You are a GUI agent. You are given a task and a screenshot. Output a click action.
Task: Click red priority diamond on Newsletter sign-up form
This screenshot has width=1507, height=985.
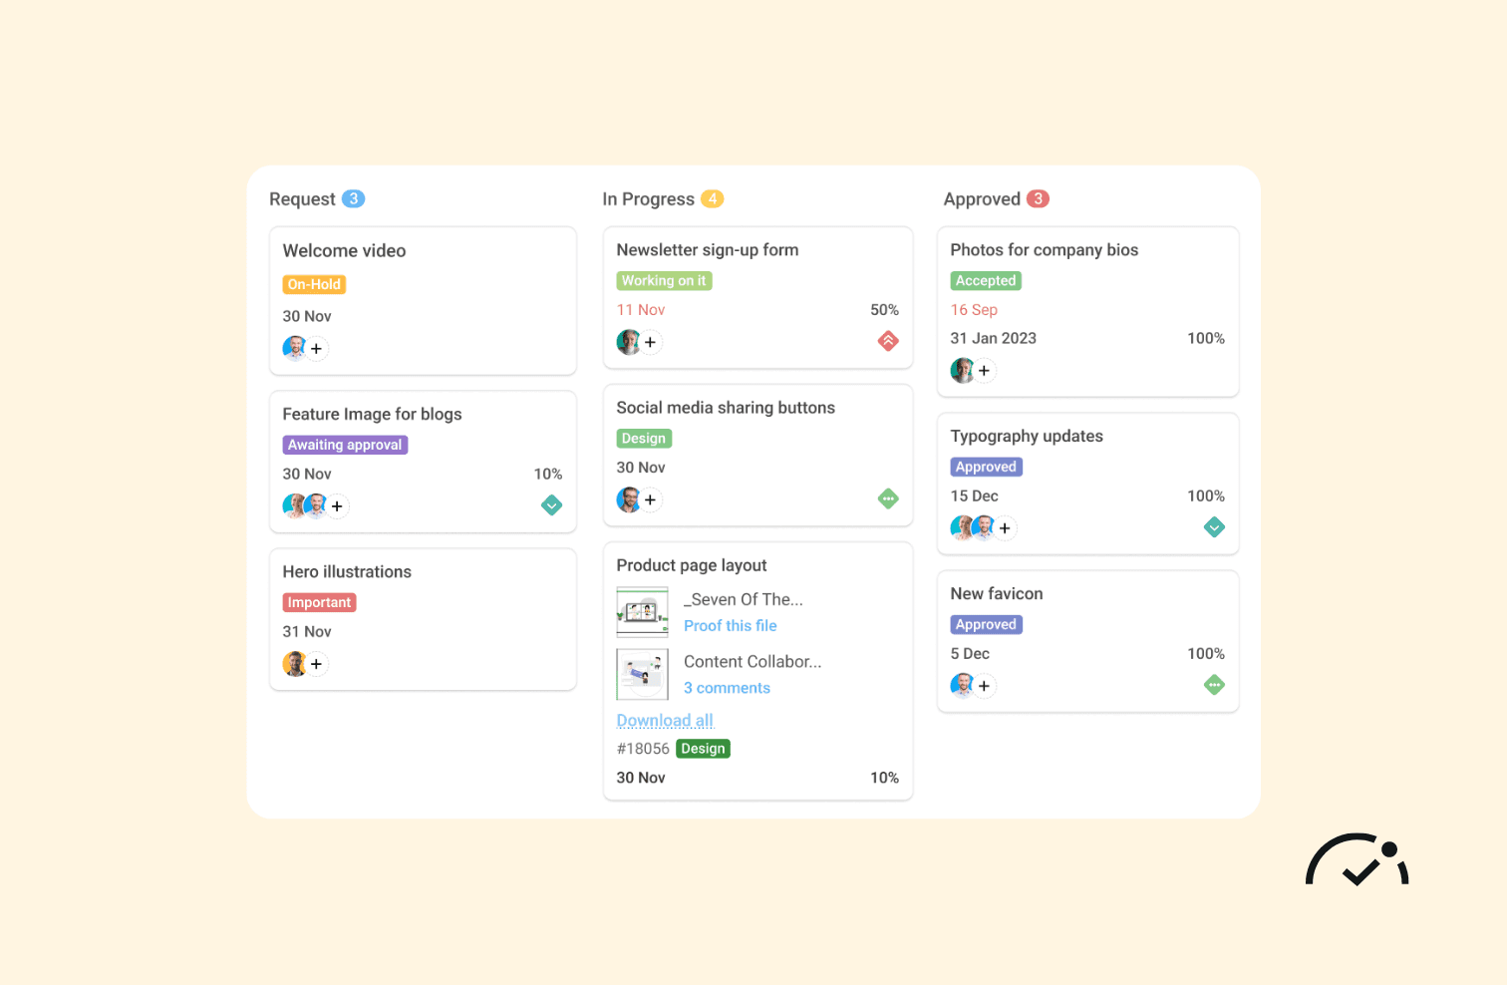click(888, 341)
